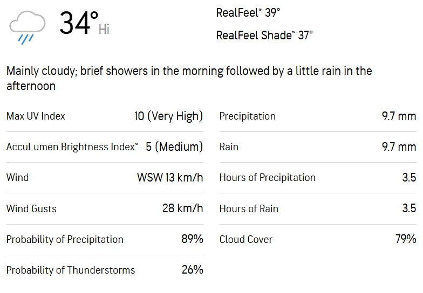Click the small Hi label beside the temperature

(x=104, y=30)
